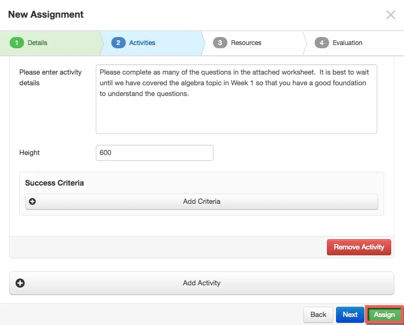404x325 pixels.
Task: Click the Add Criteria button
Action: coord(202,202)
